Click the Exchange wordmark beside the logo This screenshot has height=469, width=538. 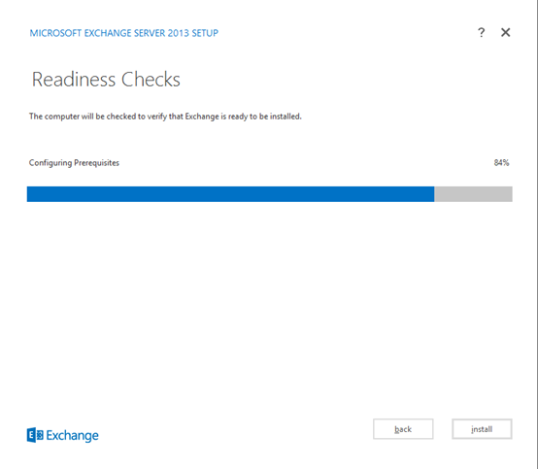pos(73,436)
